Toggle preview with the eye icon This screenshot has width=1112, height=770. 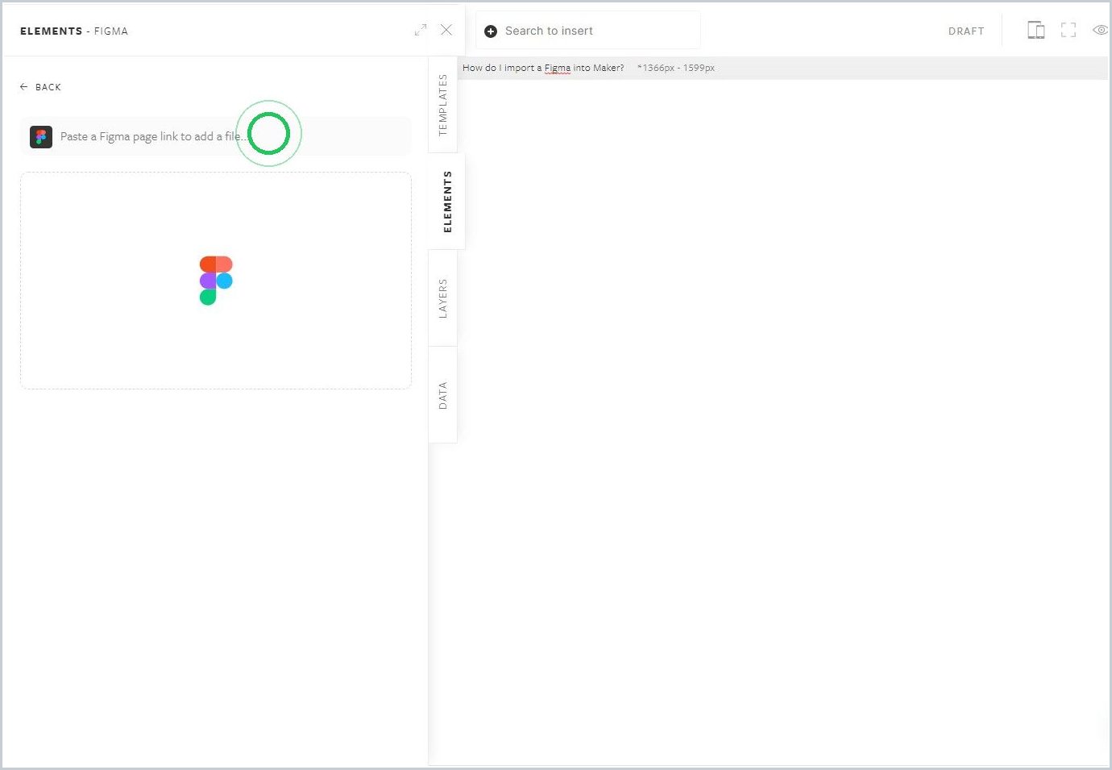click(x=1100, y=31)
